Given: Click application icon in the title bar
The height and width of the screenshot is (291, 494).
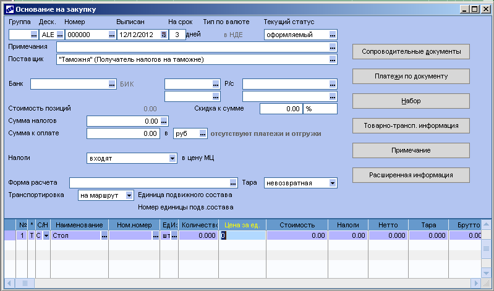Looking at the screenshot, I should click(x=10, y=9).
